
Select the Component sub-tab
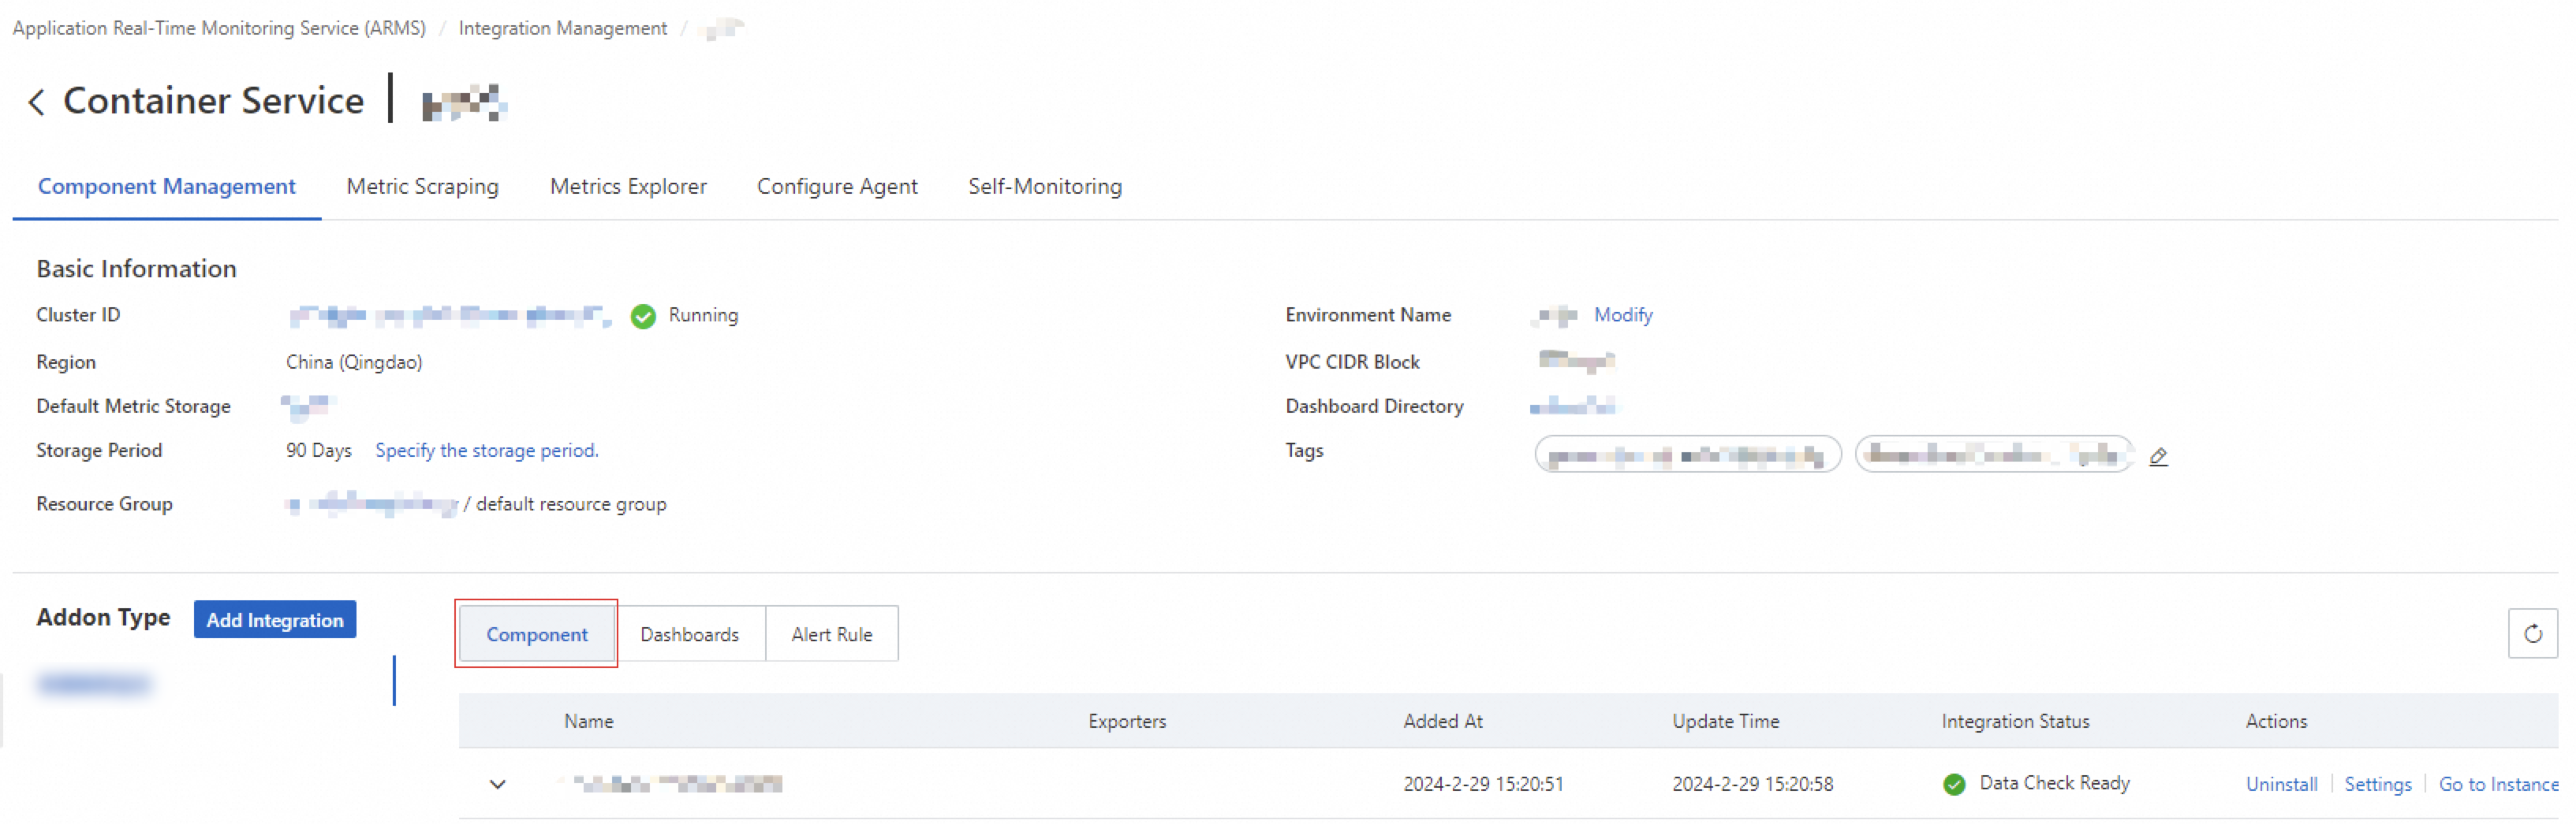537,634
